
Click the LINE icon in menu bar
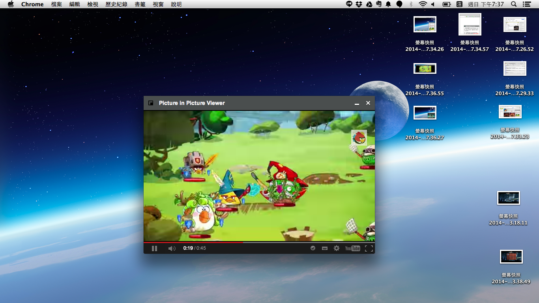(x=349, y=4)
